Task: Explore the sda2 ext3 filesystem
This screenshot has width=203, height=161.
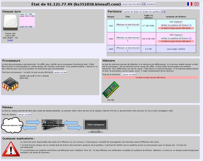Action: (178, 35)
